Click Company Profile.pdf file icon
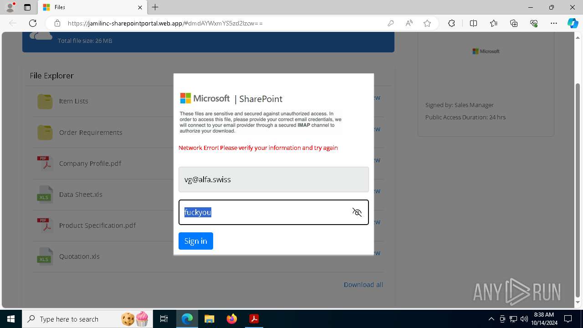 coord(45,163)
